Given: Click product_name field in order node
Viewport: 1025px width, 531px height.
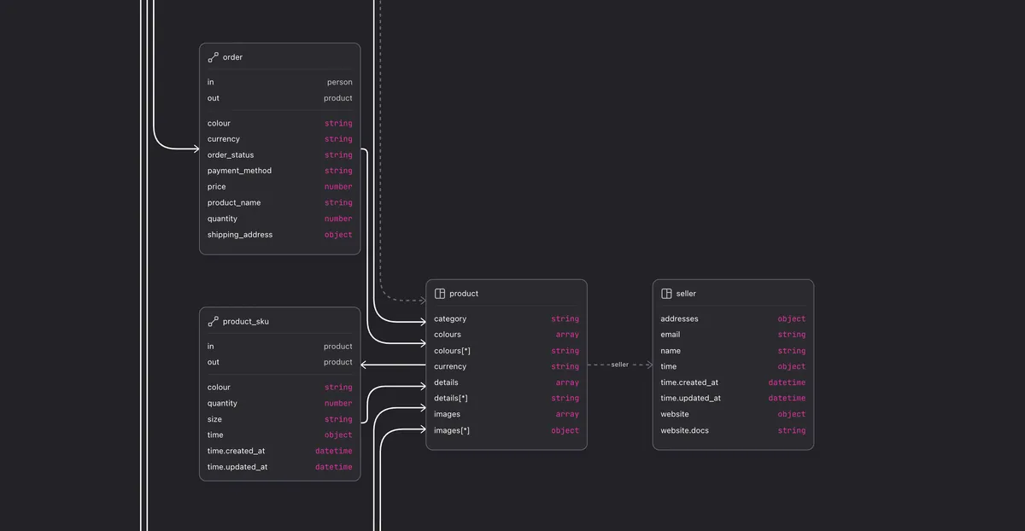Looking at the screenshot, I should click(x=280, y=202).
